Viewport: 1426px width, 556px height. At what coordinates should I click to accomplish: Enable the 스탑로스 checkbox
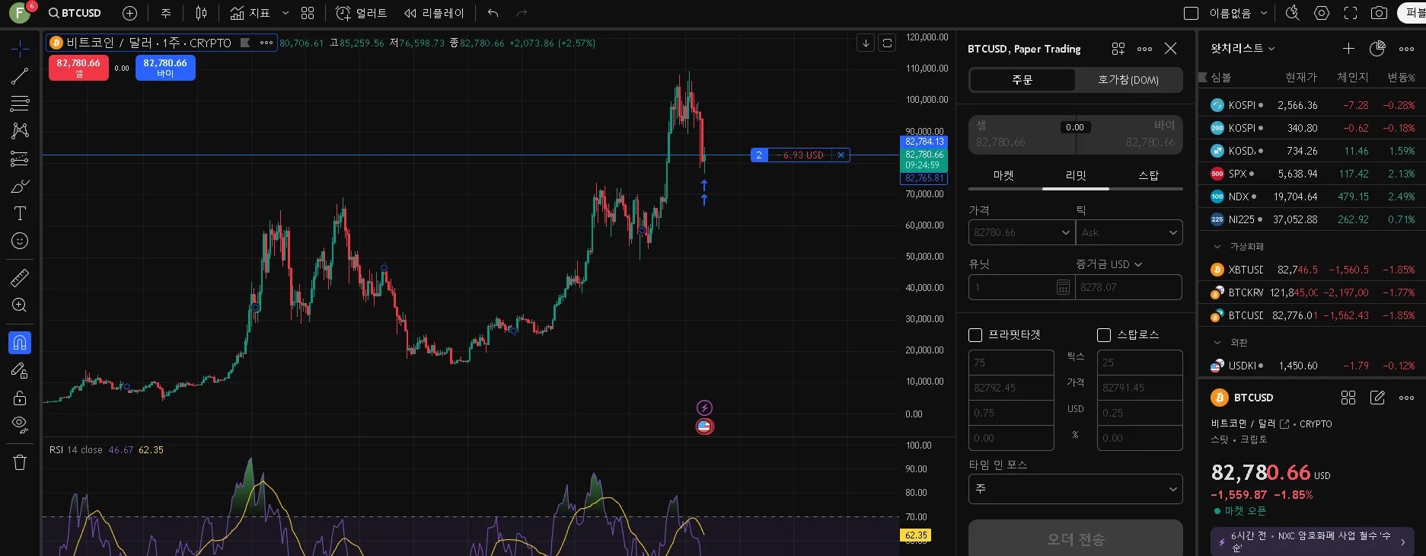(x=1104, y=335)
